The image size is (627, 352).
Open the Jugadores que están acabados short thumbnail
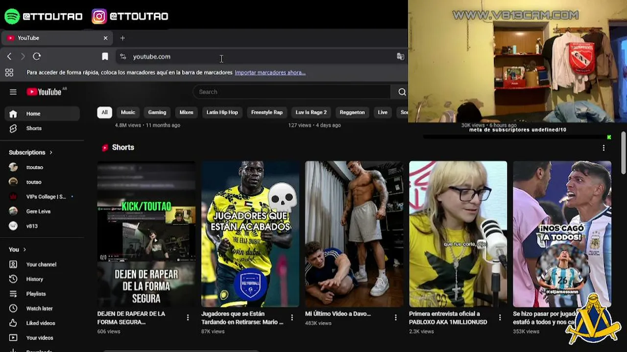250,234
